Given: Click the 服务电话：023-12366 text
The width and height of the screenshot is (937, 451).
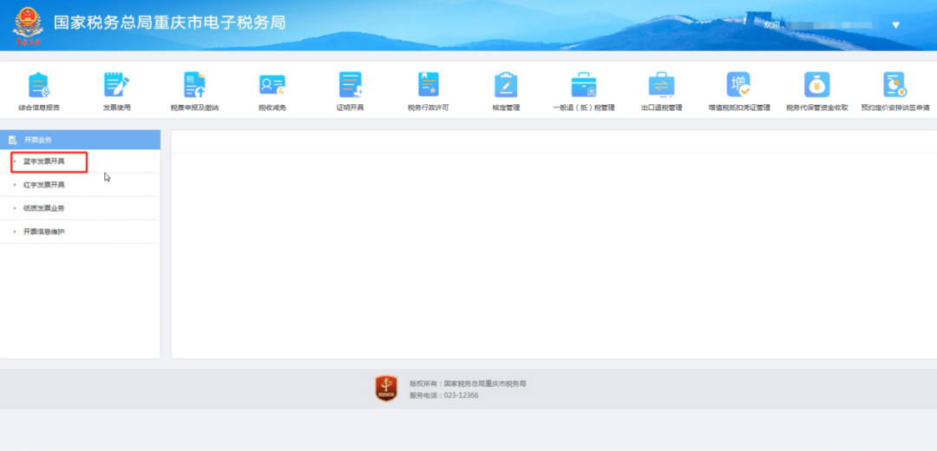Looking at the screenshot, I should (x=444, y=395).
